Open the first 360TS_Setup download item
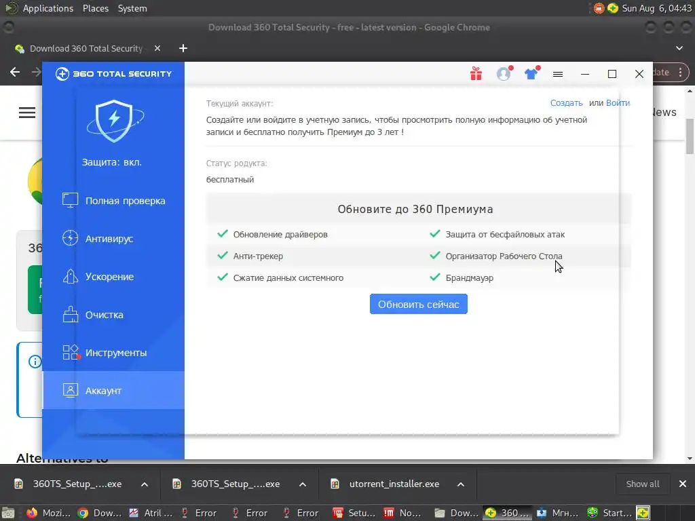Image resolution: width=695 pixels, height=521 pixels. [70, 484]
